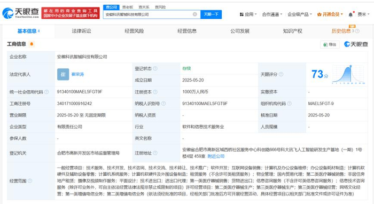Click the registration number 340171000916242
Screen dimensions: 374x204
pos(74,104)
